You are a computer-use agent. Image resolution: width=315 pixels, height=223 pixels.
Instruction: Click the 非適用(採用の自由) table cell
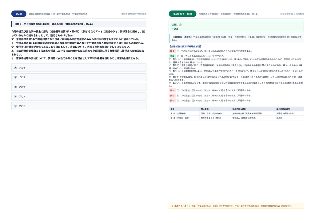click(x=289, y=113)
